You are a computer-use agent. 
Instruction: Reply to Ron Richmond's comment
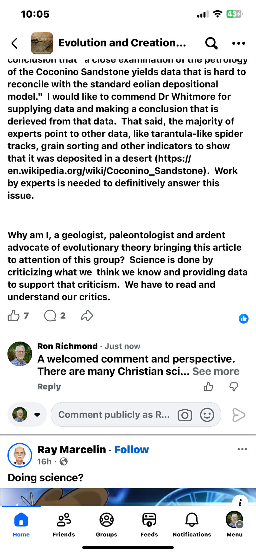click(x=49, y=387)
